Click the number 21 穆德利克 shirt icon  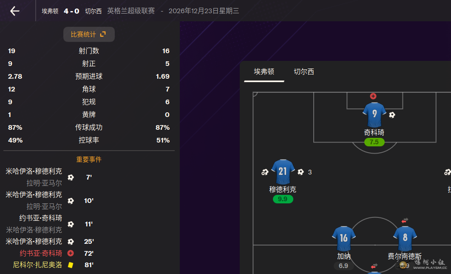click(283, 171)
